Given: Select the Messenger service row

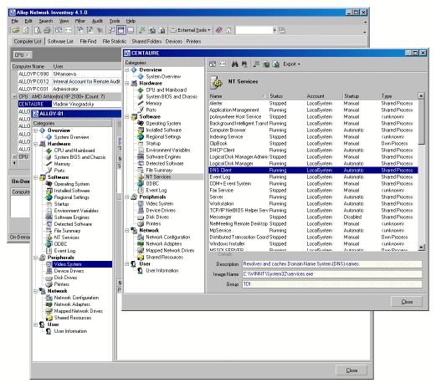Looking at the screenshot, I should (313, 217).
